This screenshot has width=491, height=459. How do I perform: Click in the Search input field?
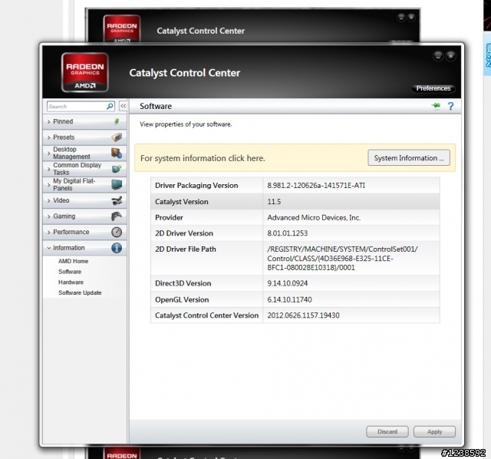click(77, 107)
